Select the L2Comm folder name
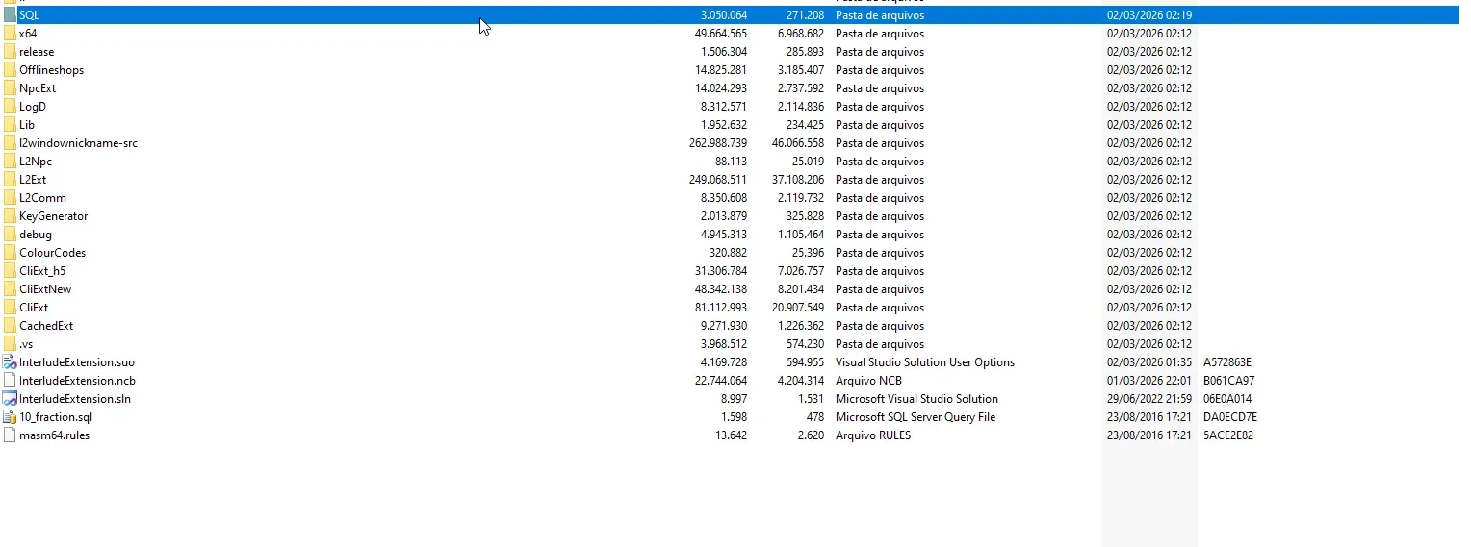This screenshot has height=547, width=1471. click(x=42, y=198)
